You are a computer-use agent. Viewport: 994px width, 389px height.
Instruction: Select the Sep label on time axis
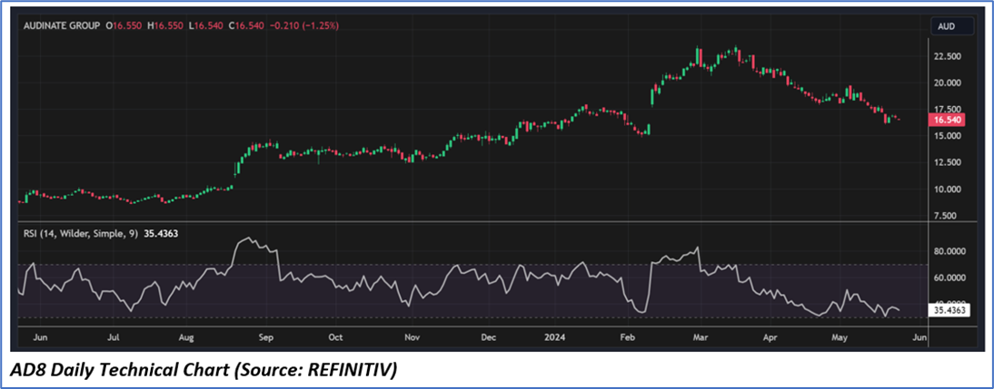[266, 337]
